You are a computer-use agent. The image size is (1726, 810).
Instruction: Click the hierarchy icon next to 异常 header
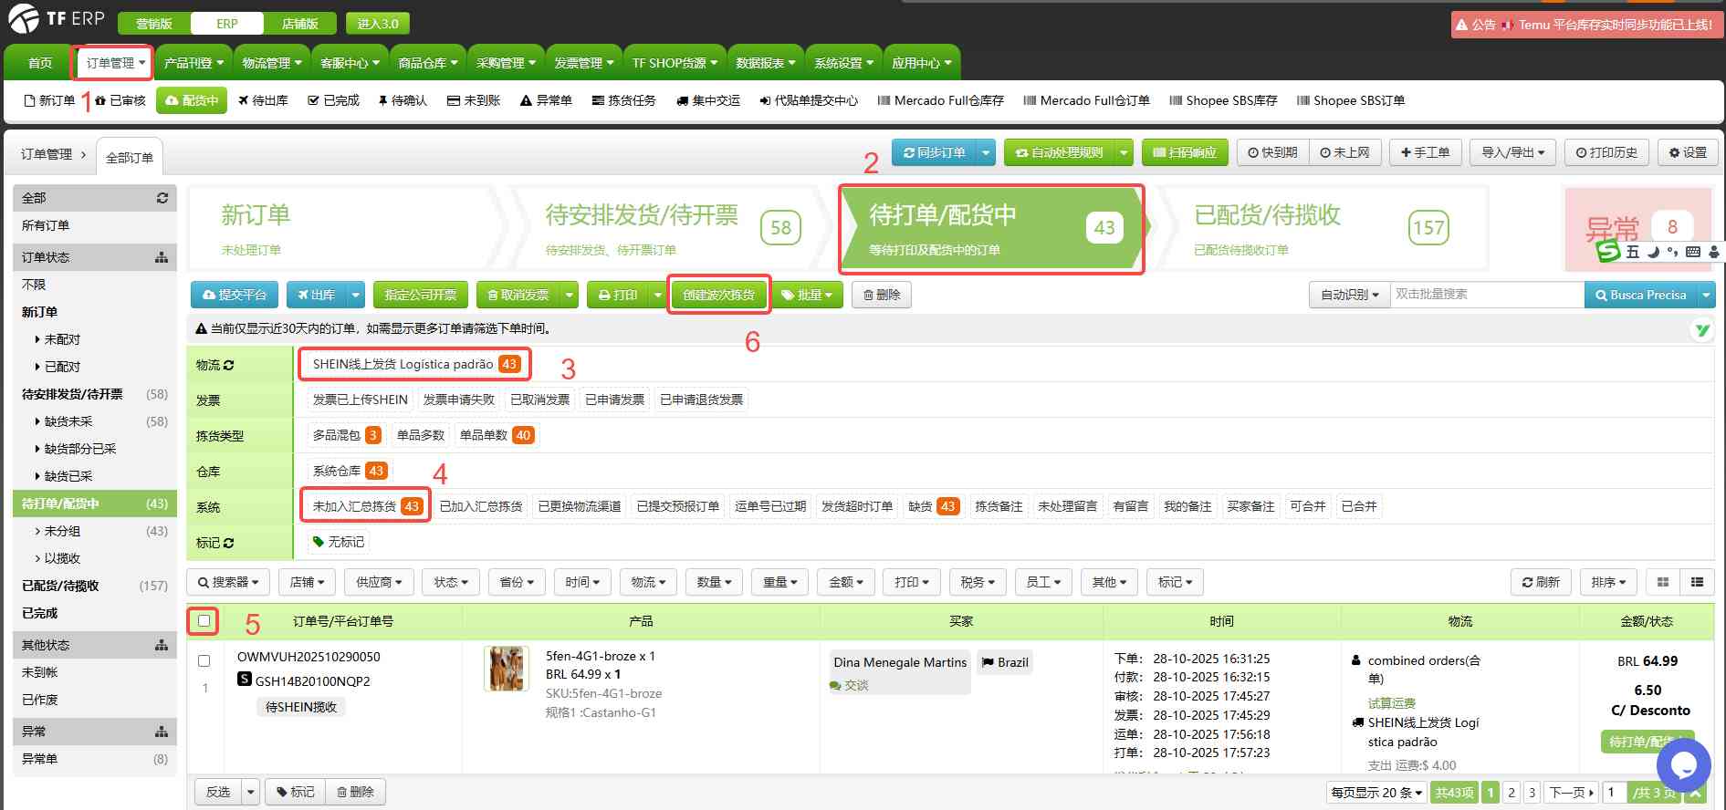[x=162, y=732]
